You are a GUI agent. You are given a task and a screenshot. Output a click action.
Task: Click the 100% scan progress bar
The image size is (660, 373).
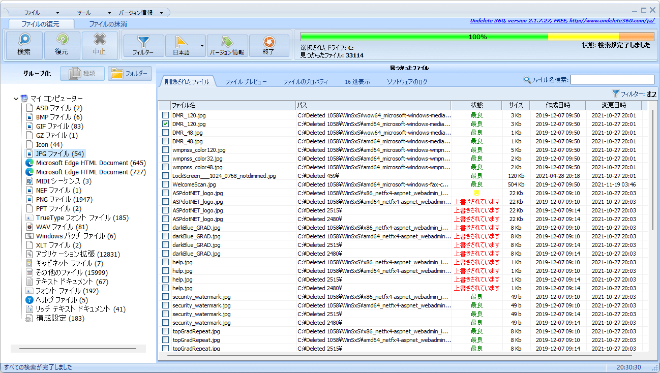point(477,37)
